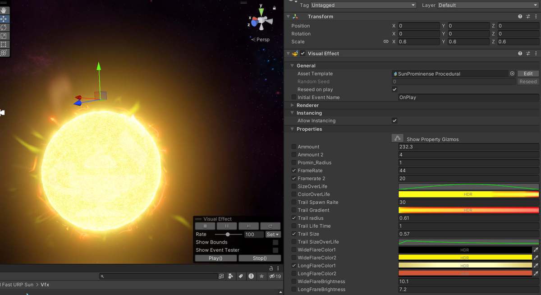This screenshot has width=541, height=295.
Task: Click the green Y axis cone of the orientation gizmo
Action: [261, 12]
